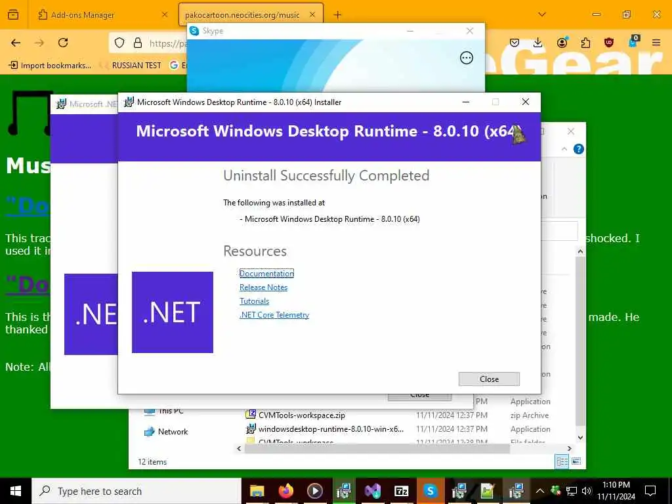
Task: Click File Explorer scrollbar up arrow
Action: (x=580, y=251)
